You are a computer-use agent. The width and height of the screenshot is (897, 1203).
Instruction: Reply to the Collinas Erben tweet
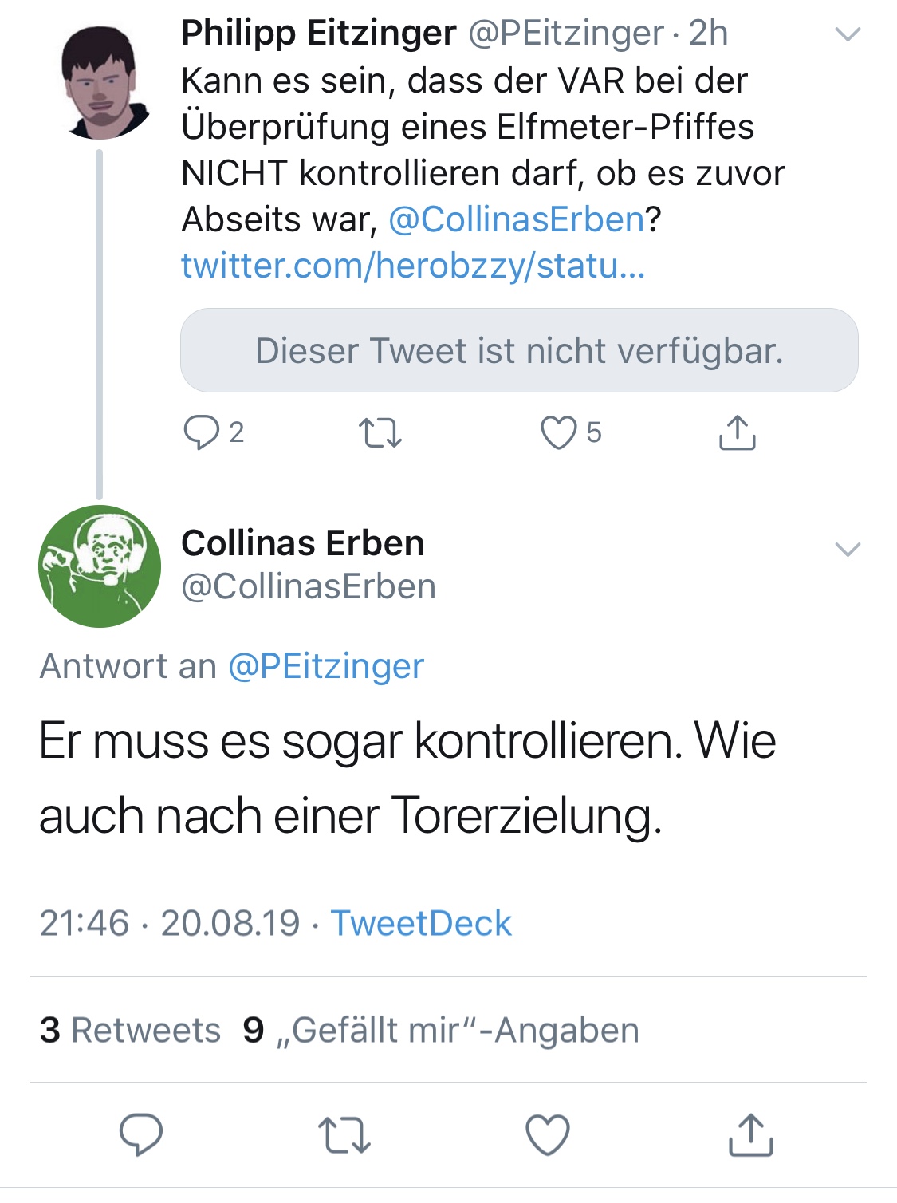pos(141,1134)
